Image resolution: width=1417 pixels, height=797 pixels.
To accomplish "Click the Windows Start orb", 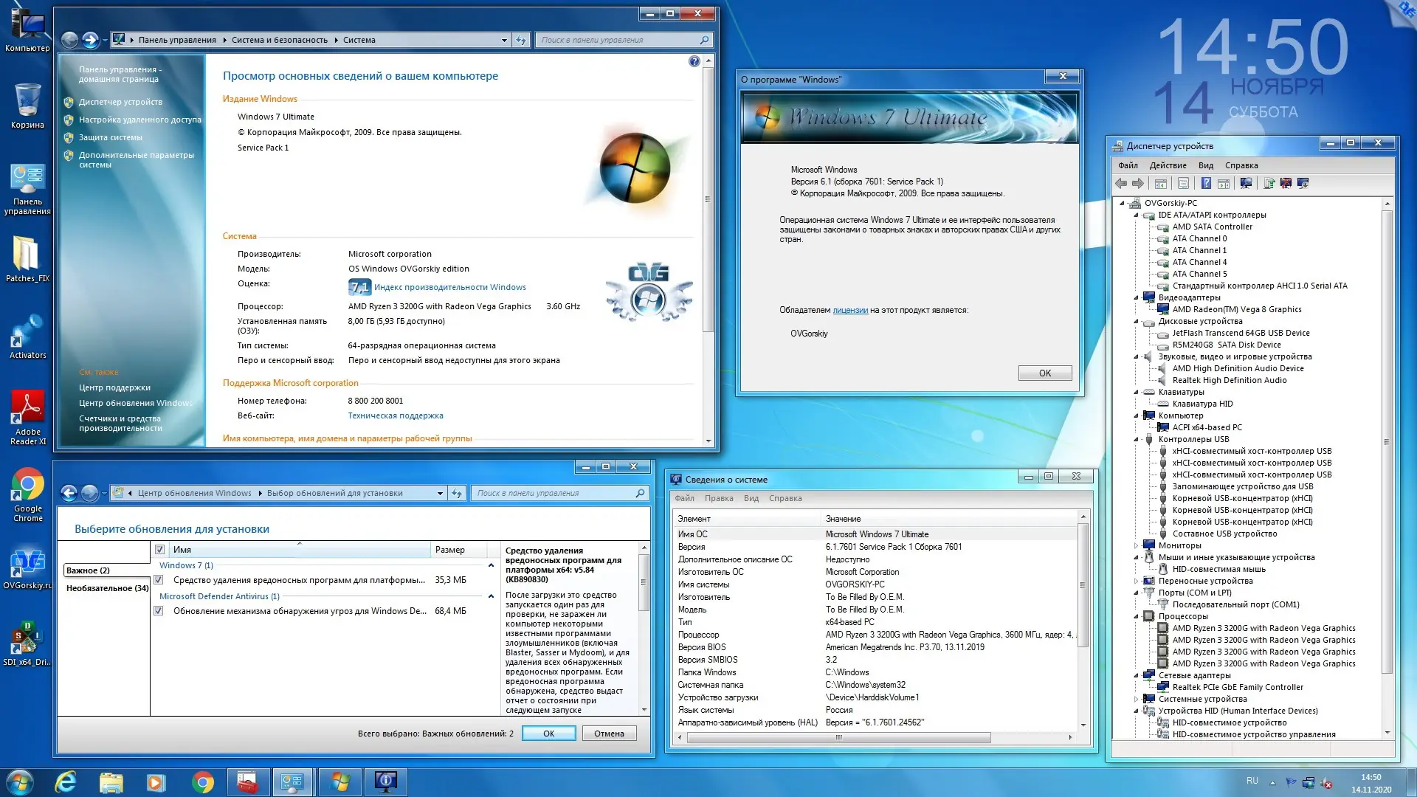I will pos(20,782).
